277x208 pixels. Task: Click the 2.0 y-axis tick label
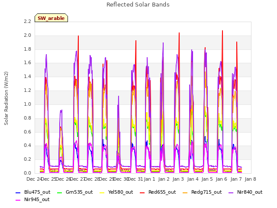pyautogui.click(x=27, y=35)
